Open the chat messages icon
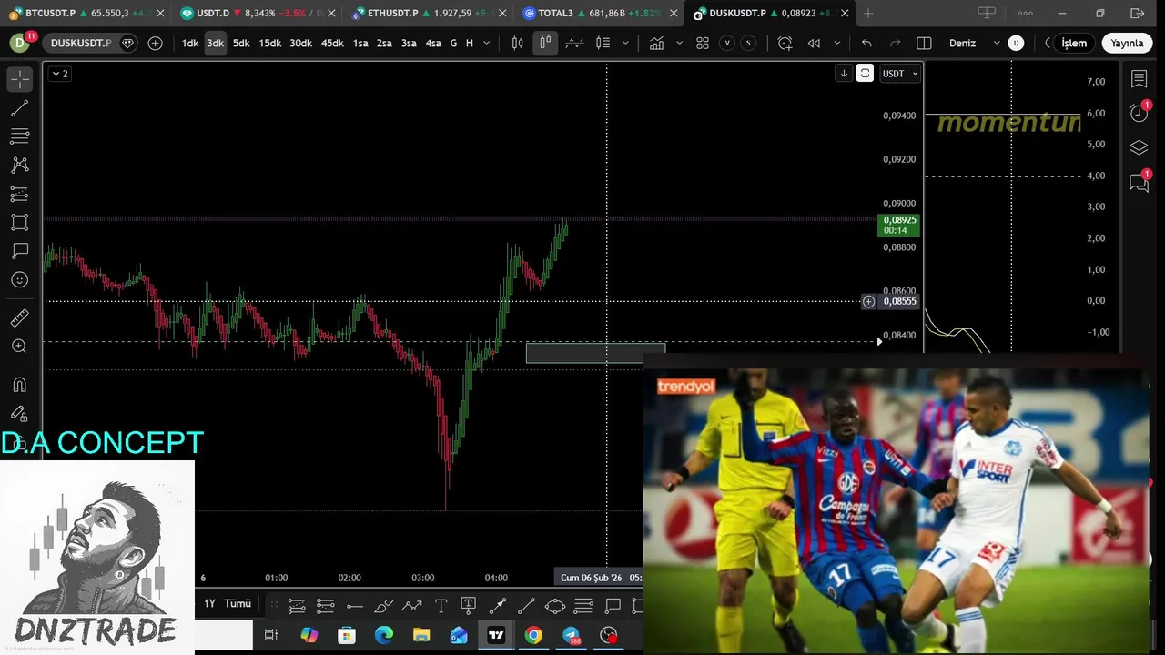 [x=1139, y=183]
